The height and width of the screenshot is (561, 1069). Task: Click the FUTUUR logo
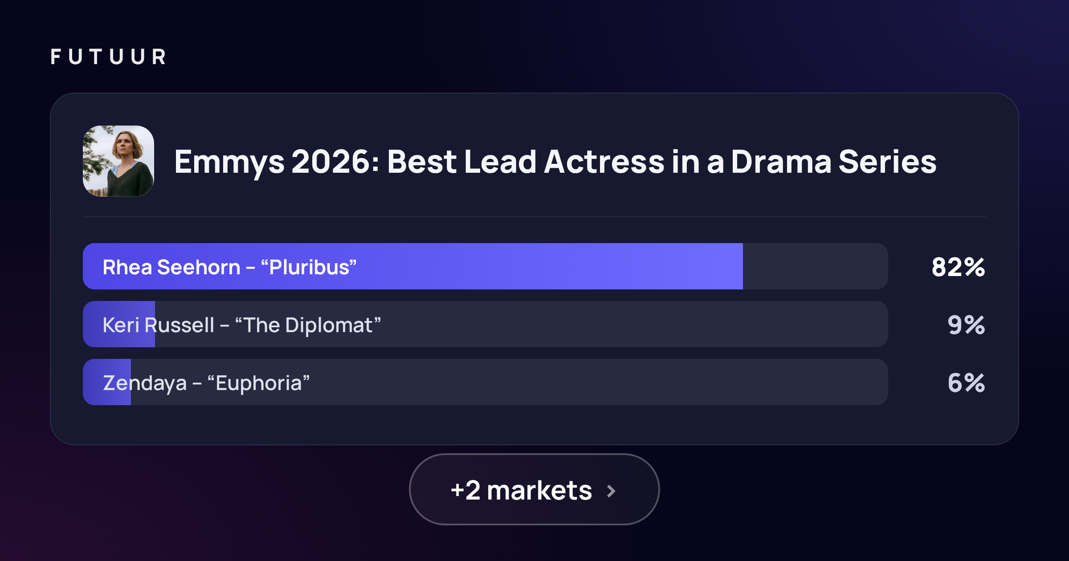click(108, 57)
